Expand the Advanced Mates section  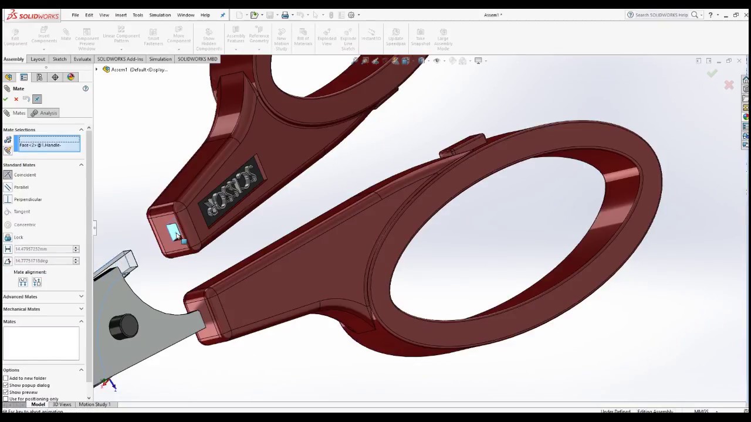81,297
